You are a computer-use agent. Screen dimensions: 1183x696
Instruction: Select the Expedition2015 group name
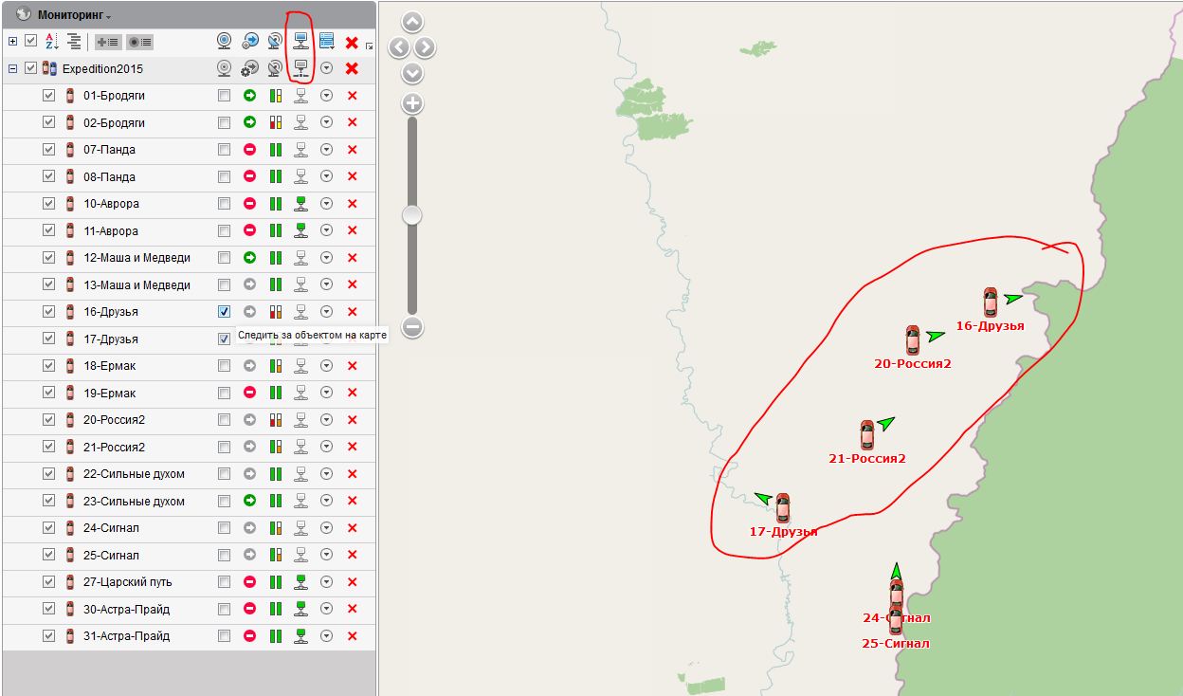pos(102,69)
